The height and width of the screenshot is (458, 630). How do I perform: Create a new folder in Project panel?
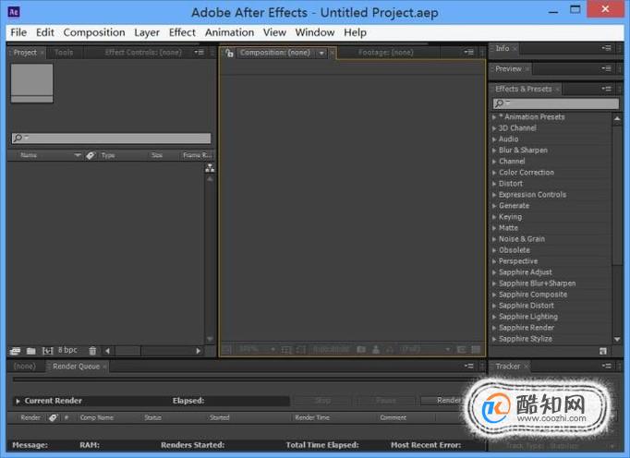point(30,351)
